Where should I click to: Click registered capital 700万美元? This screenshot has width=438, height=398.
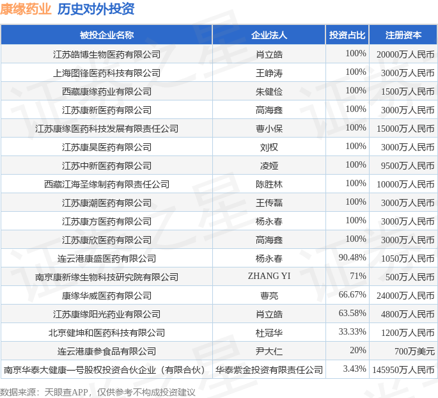pos(414,351)
